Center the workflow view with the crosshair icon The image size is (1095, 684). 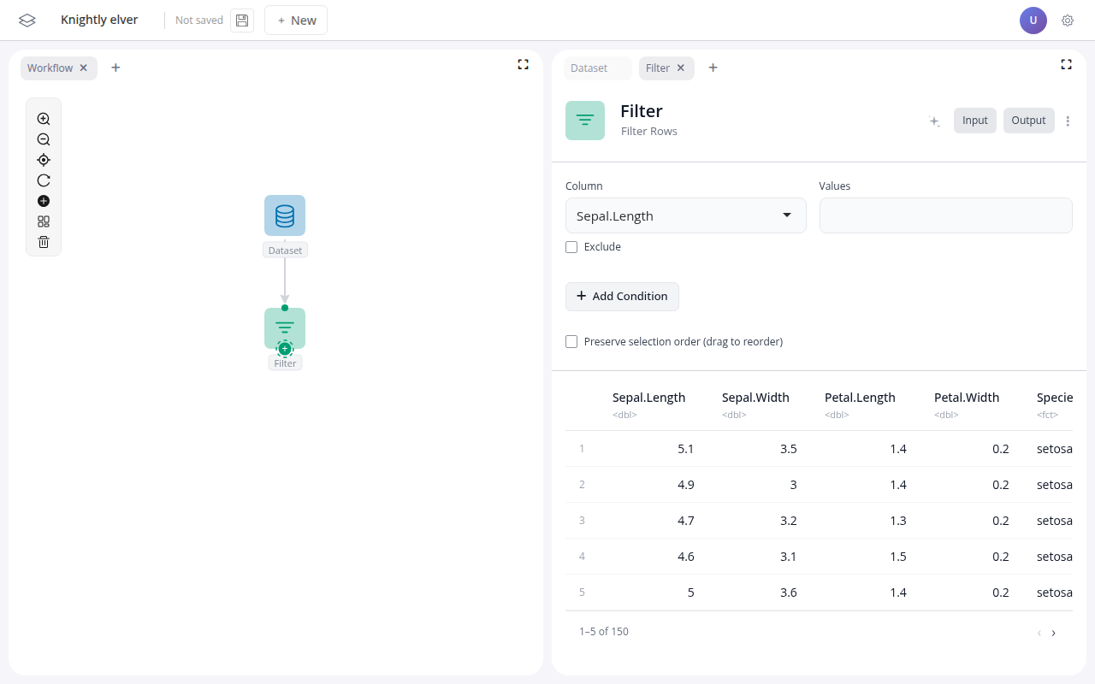click(x=43, y=160)
